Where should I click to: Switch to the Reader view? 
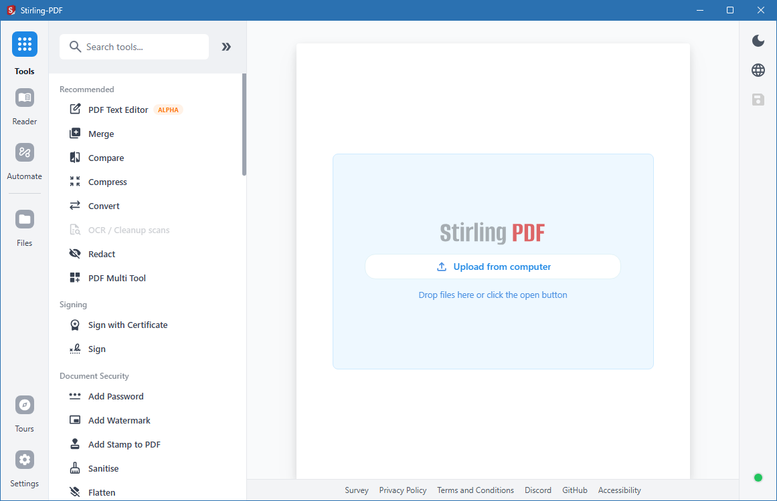(x=24, y=106)
